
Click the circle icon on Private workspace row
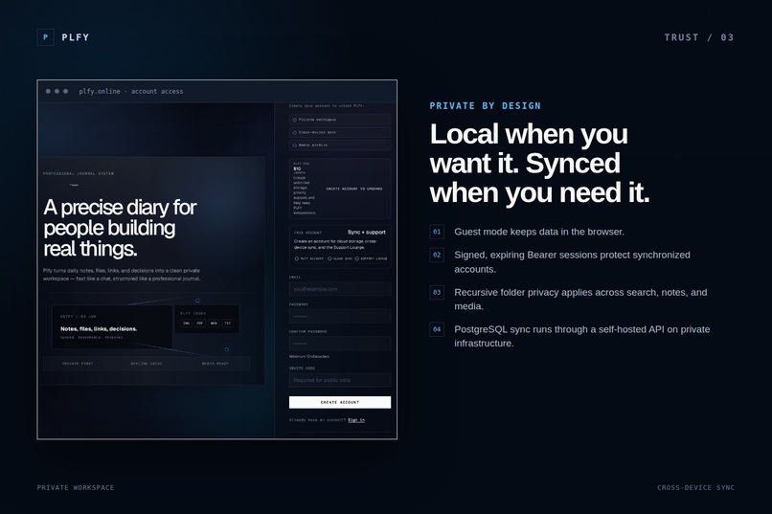295,120
